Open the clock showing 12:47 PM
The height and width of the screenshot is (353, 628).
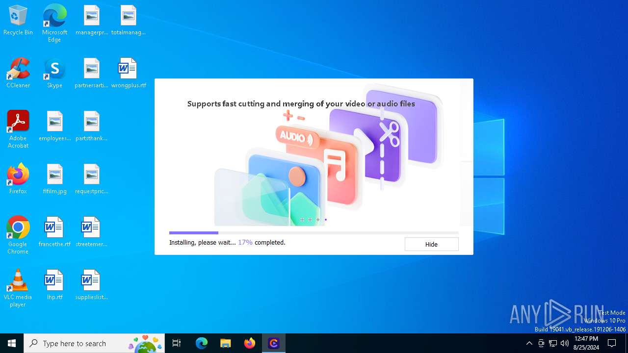[x=586, y=343]
